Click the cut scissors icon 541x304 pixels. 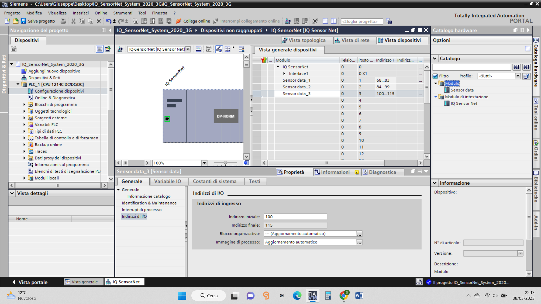tap(74, 21)
